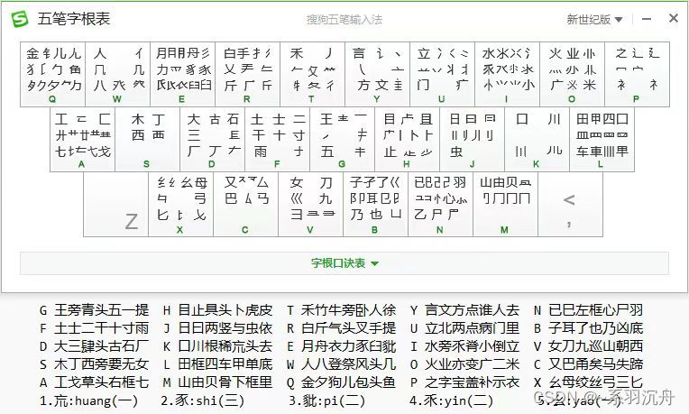Select the Q key with 金 radicals
This screenshot has height=414, width=689.
tap(52, 74)
